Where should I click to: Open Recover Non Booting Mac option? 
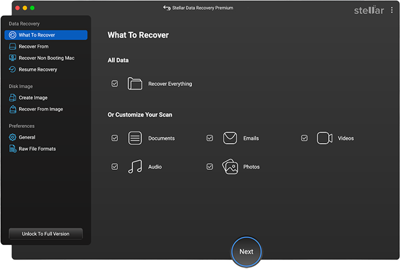pyautogui.click(x=46, y=58)
